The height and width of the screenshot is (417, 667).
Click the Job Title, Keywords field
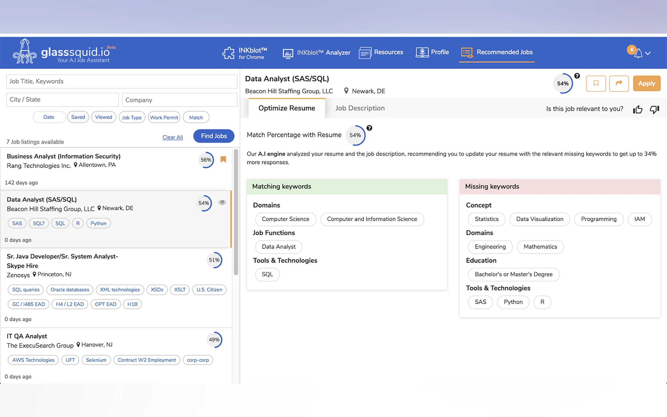pos(122,81)
